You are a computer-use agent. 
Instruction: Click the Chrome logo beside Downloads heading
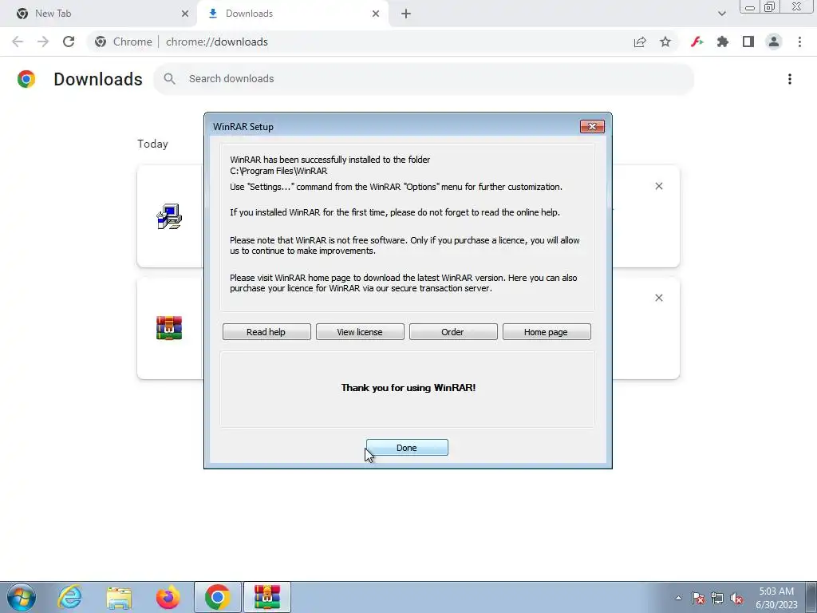coord(26,79)
